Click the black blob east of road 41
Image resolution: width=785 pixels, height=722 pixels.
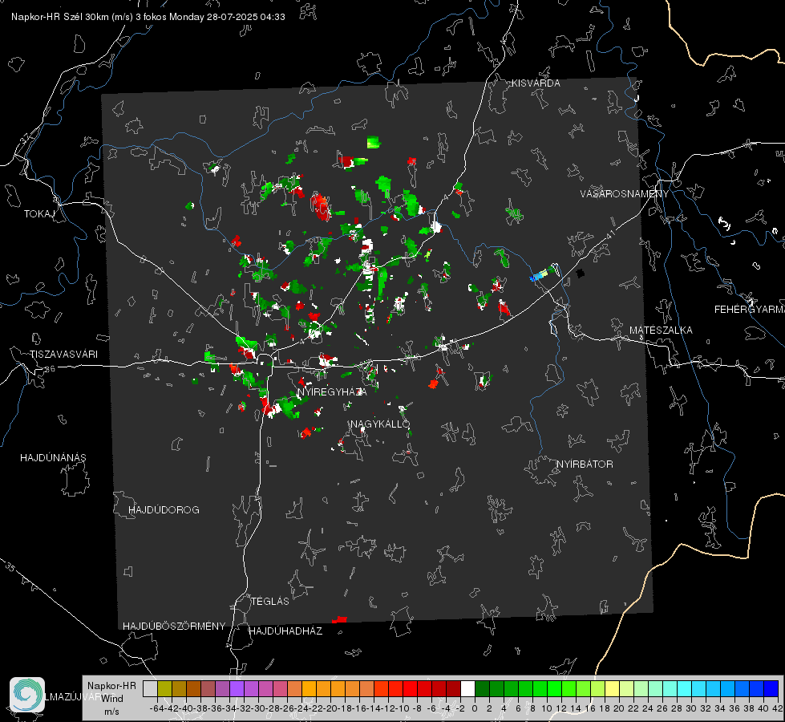(581, 273)
